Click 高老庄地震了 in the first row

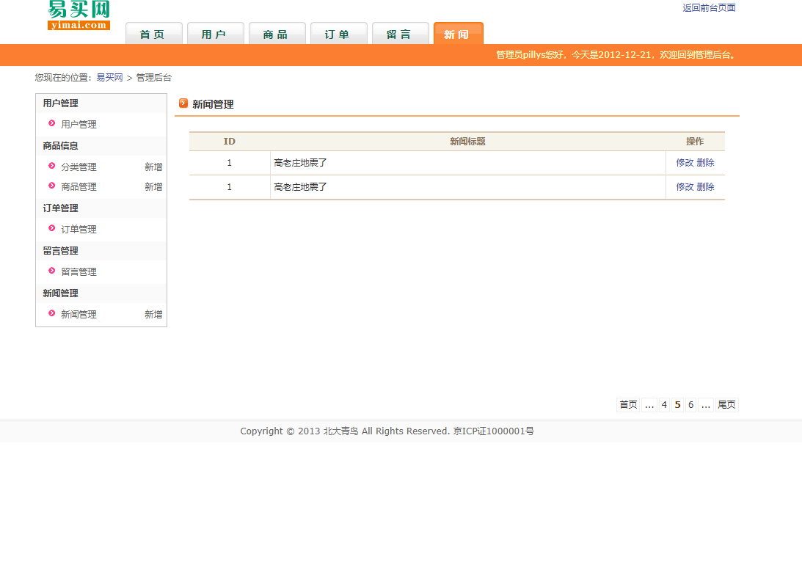[300, 163]
